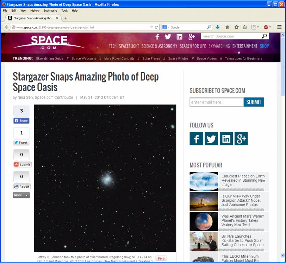Image resolution: width=286 pixels, height=263 pixels.
Task: Go to the Firefox home page icon
Action: [x=227, y=27]
